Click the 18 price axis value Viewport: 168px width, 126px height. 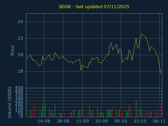point(20,71)
